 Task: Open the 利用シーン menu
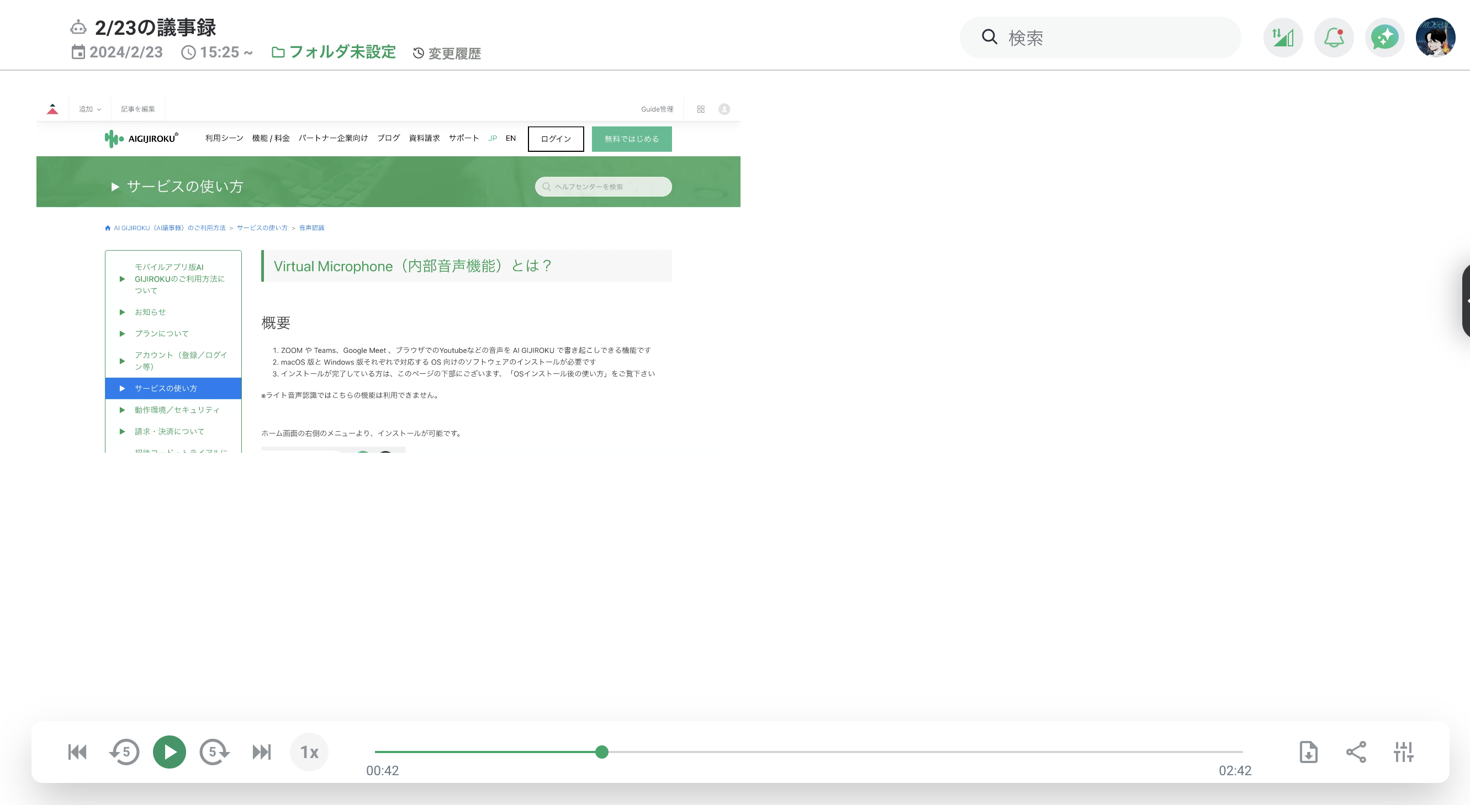click(x=224, y=138)
